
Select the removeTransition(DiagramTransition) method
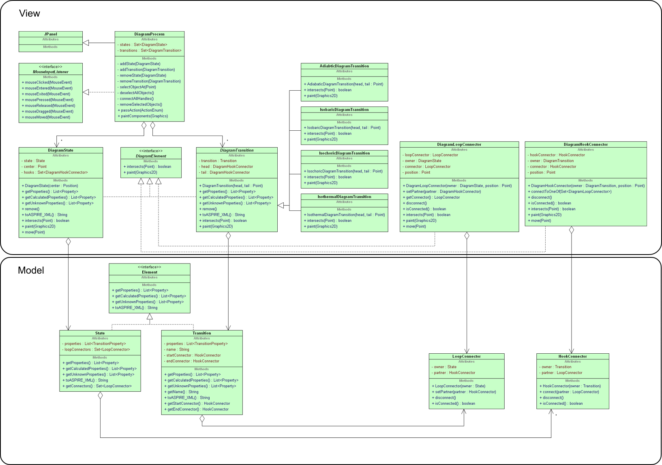click(149, 81)
